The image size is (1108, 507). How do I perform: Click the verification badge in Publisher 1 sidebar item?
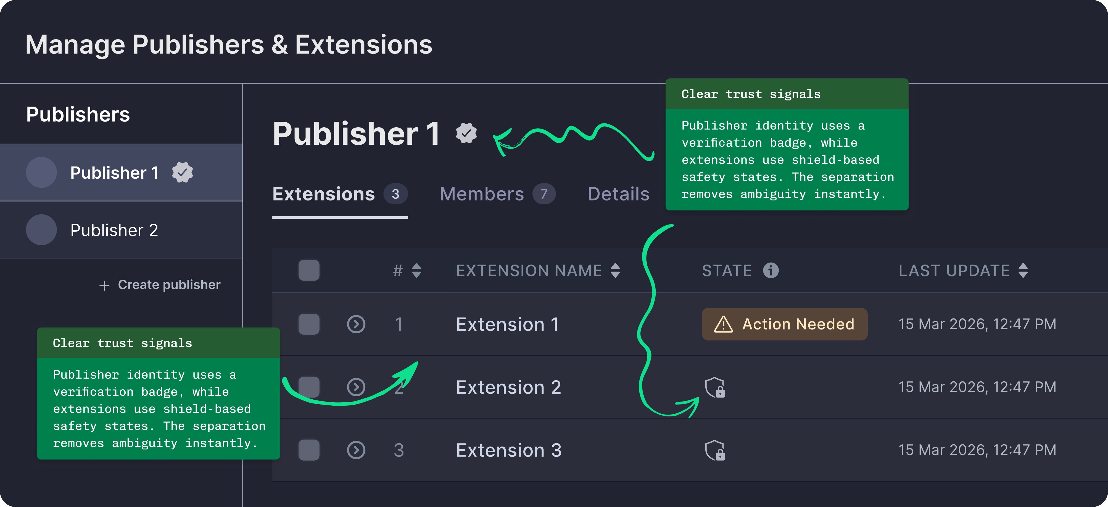coord(182,172)
